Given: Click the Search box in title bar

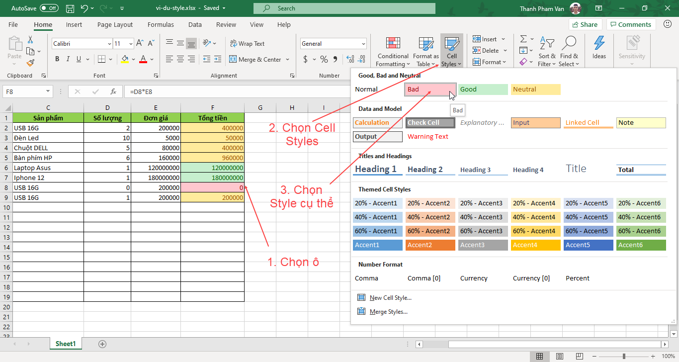Looking at the screenshot, I should click(x=344, y=8).
